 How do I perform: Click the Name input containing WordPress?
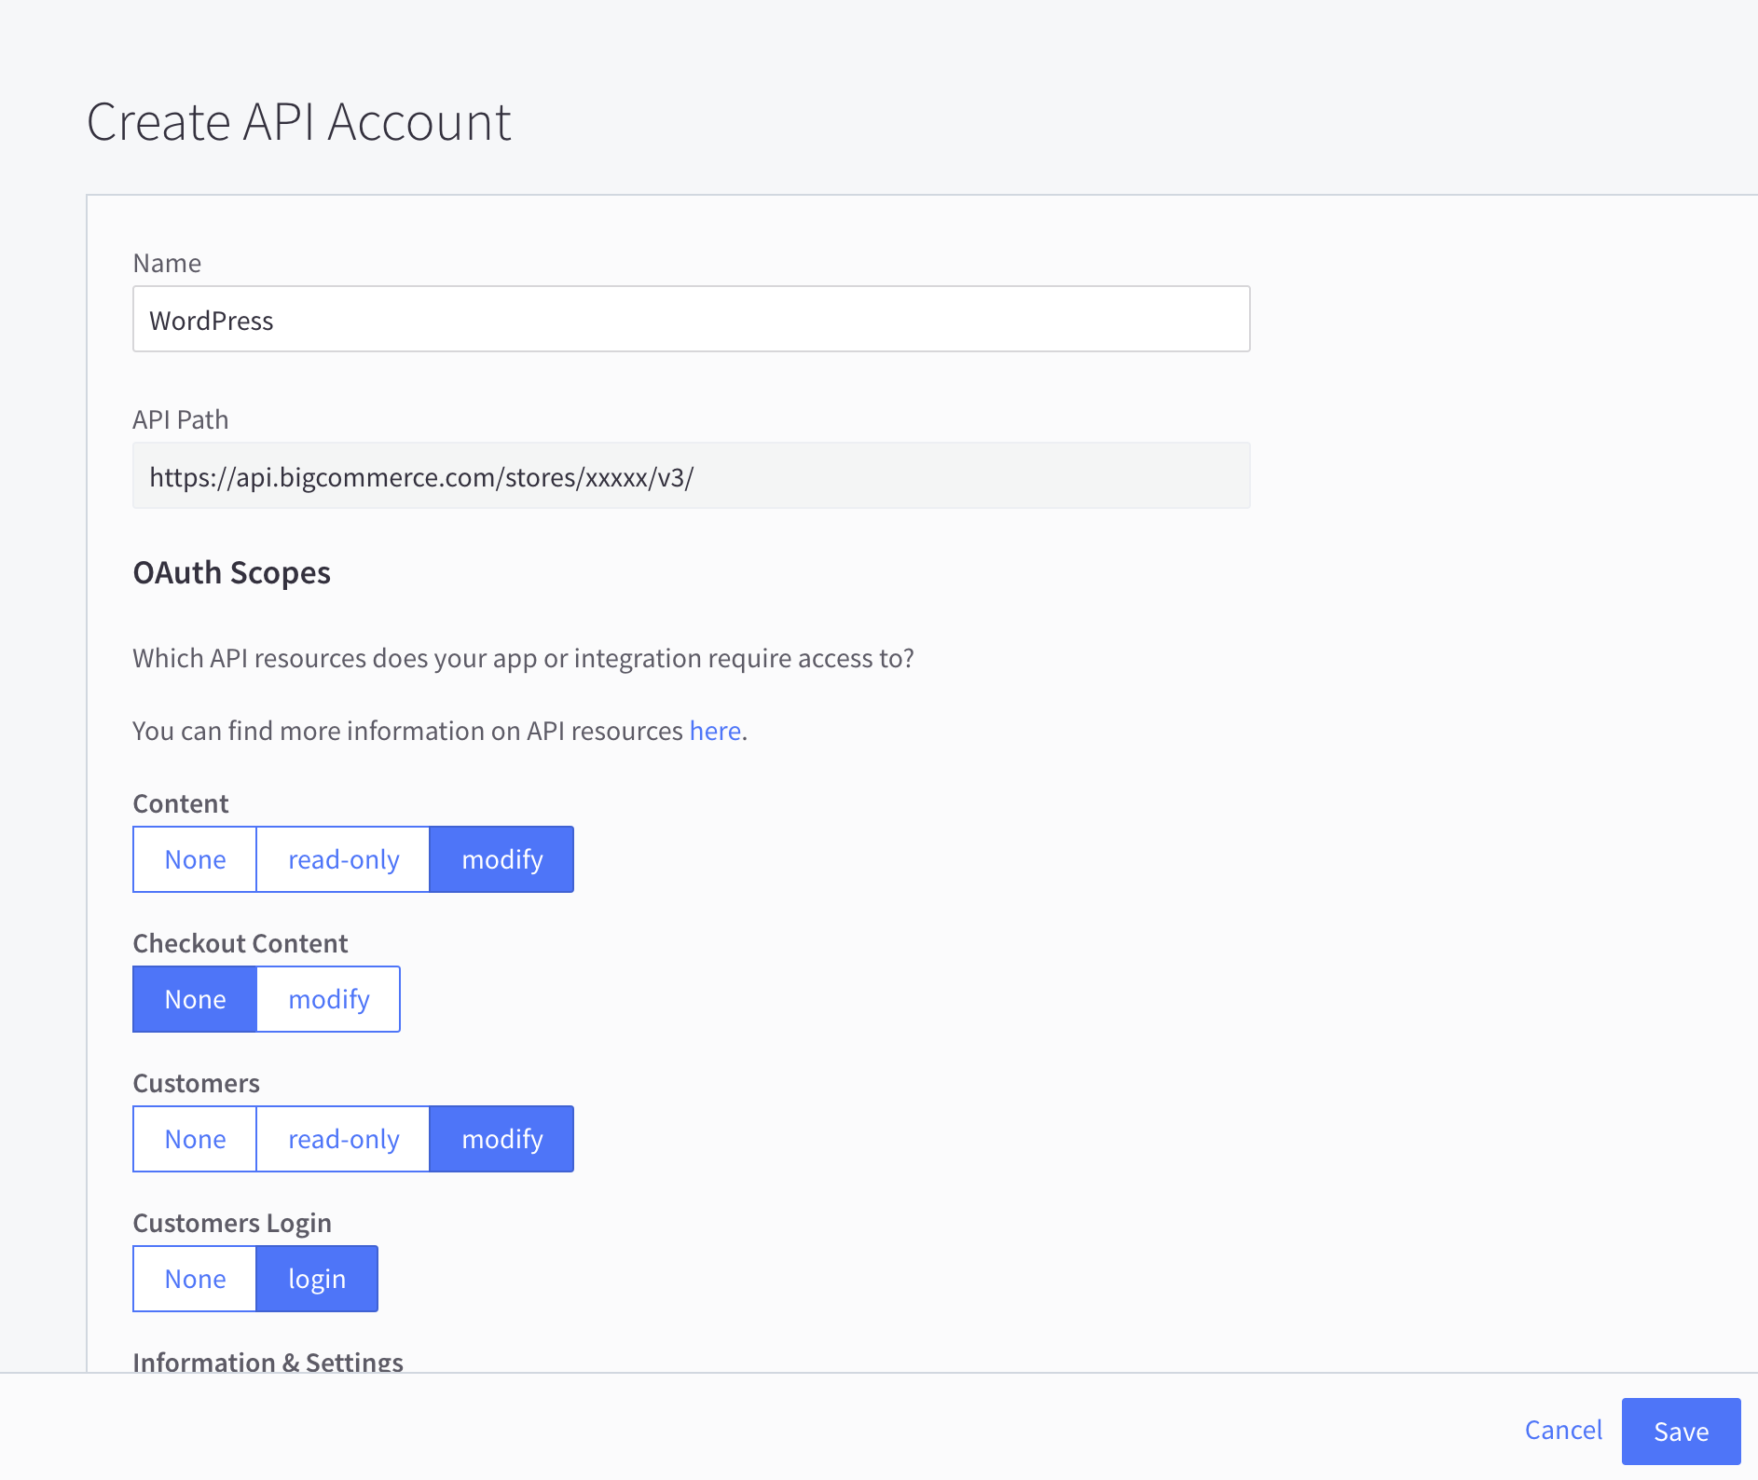[690, 319]
